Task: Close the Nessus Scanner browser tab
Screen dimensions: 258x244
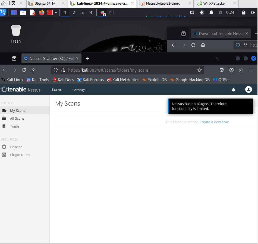Action: [77, 58]
